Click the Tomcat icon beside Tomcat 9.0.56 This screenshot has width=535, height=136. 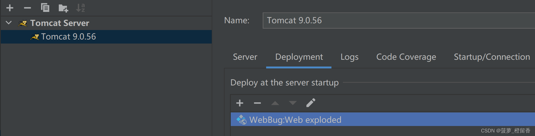[x=35, y=37]
